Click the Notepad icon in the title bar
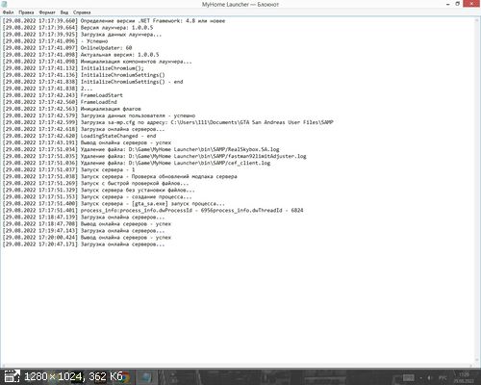481x385 pixels. click(x=4, y=4)
